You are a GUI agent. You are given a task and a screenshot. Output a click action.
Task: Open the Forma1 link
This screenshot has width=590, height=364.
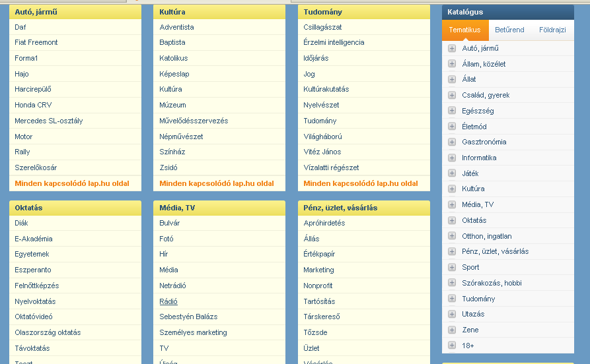[26, 58]
